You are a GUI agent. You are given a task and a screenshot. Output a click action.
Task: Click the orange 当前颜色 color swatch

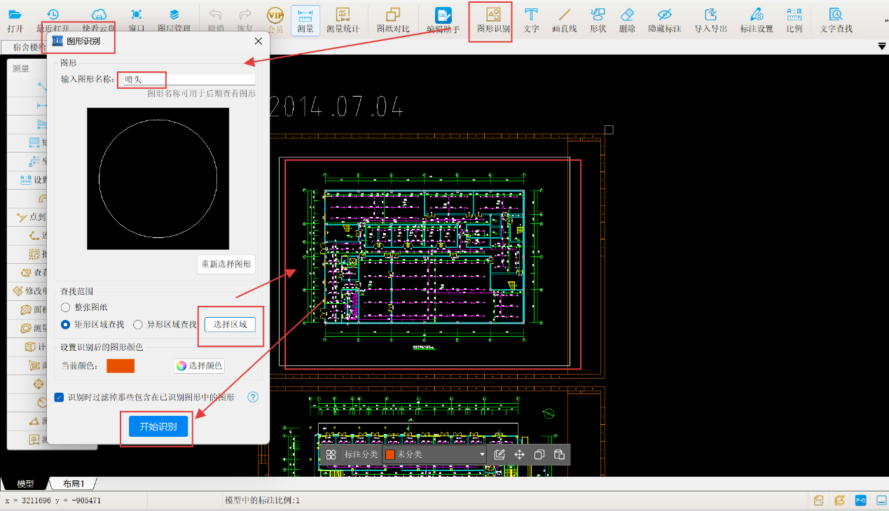point(120,365)
